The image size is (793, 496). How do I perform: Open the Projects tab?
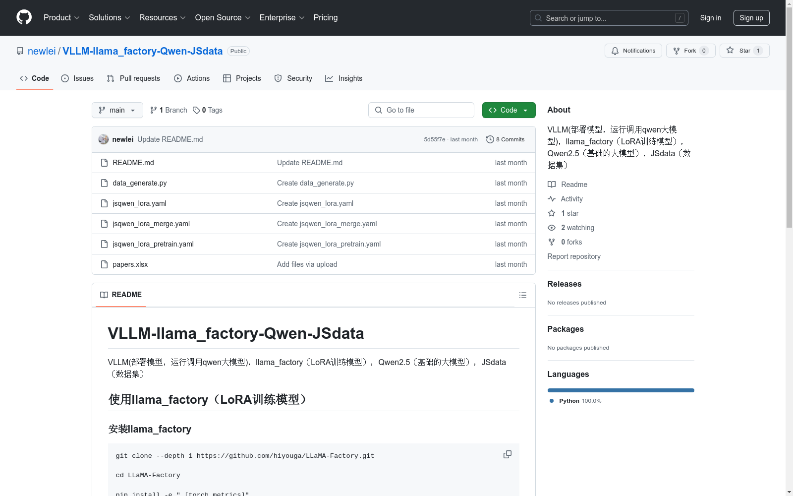tap(242, 78)
